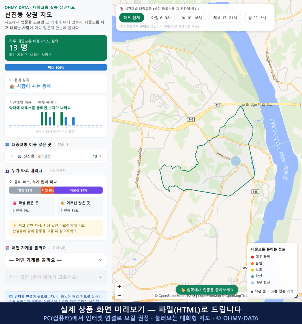Click the 타는 사람 7 · 내리는 사람 6 text
This screenshot has height=324, width=302.
click(x=30, y=55)
